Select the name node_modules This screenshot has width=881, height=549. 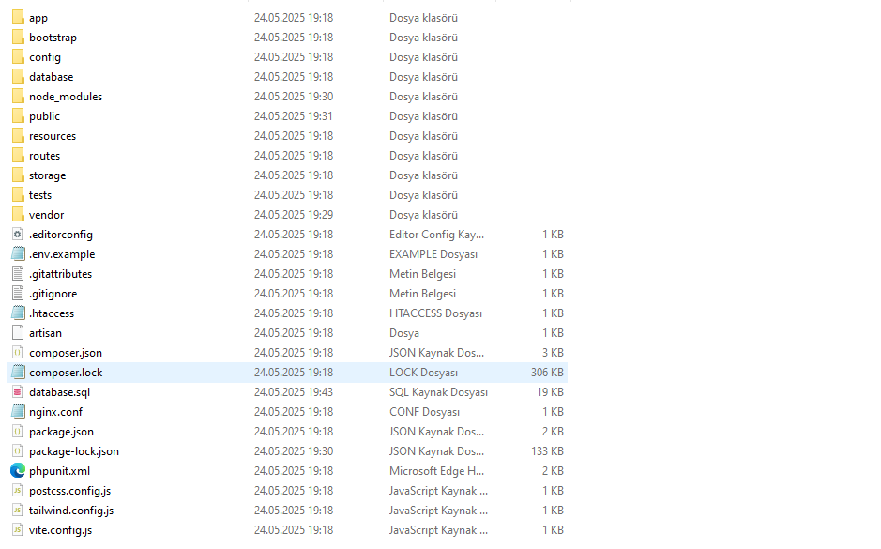(x=66, y=97)
